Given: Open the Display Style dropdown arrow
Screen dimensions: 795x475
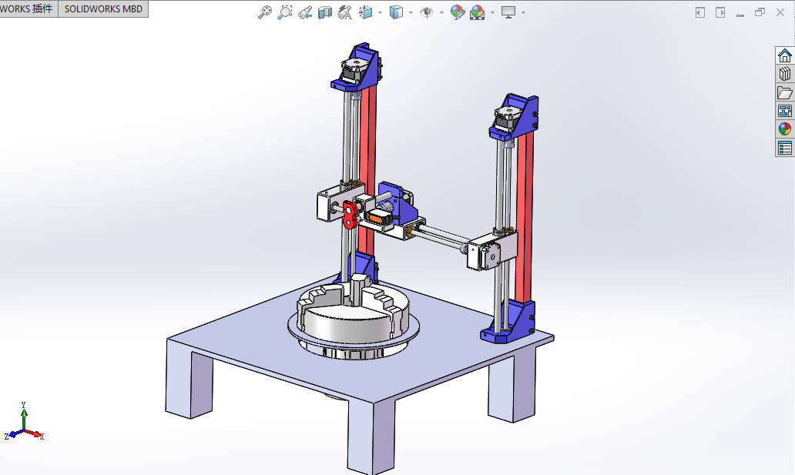Looking at the screenshot, I should click(x=411, y=12).
